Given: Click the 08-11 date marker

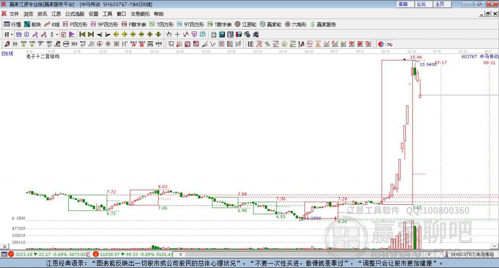Looking at the screenshot, I should pos(489,63).
